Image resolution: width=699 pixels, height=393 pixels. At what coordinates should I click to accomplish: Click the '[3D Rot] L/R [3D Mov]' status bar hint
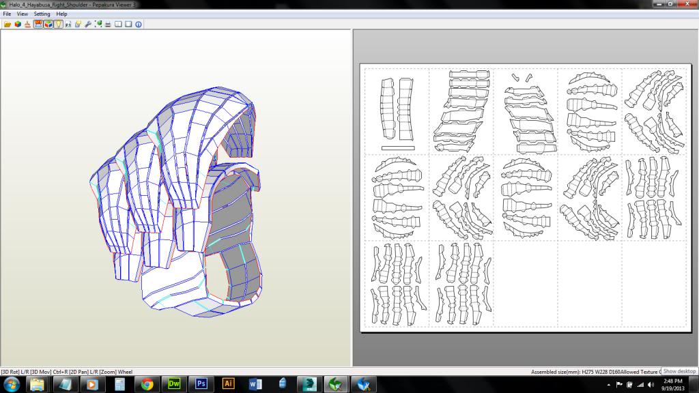[x=25, y=372]
